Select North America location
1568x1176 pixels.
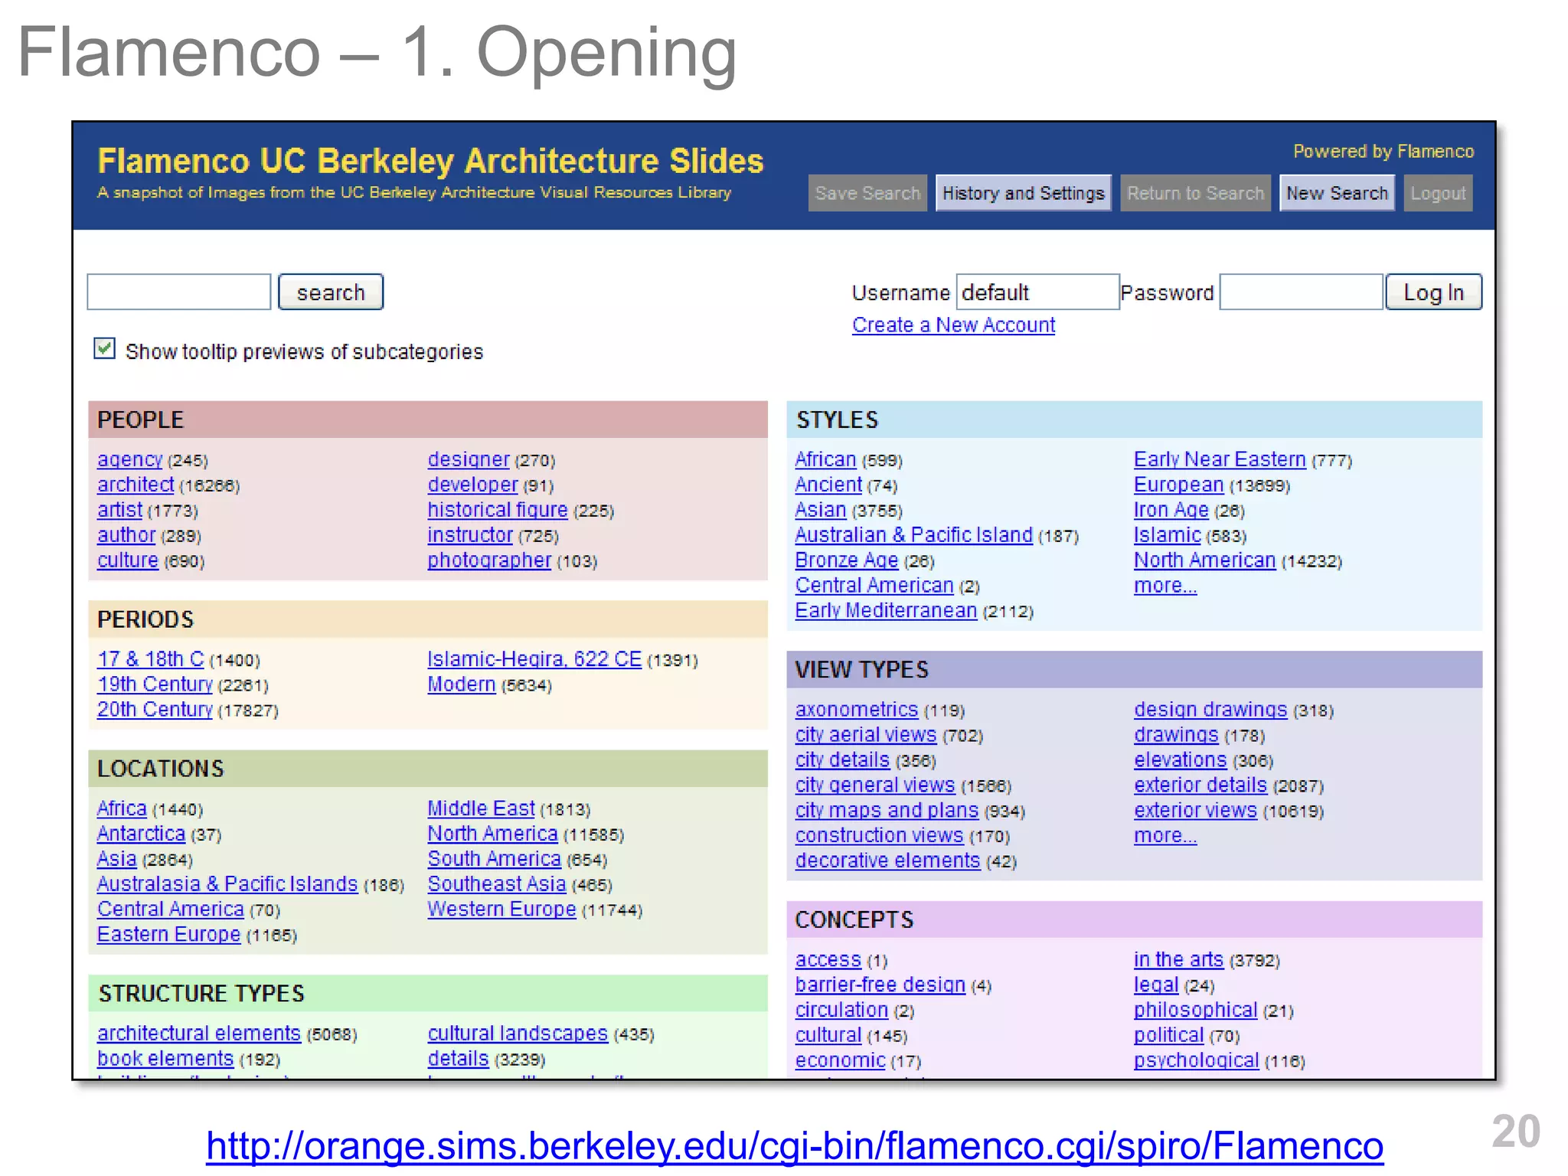coord(492,834)
